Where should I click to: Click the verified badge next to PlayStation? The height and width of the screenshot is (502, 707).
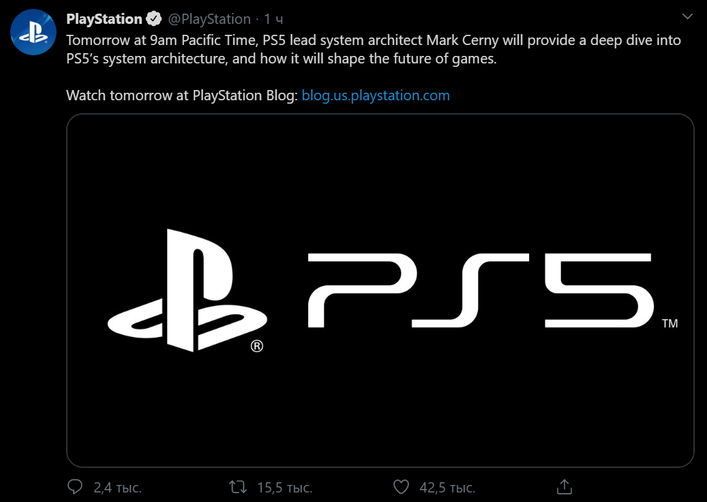pos(153,19)
